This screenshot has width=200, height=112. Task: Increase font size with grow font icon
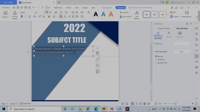tap(47, 12)
